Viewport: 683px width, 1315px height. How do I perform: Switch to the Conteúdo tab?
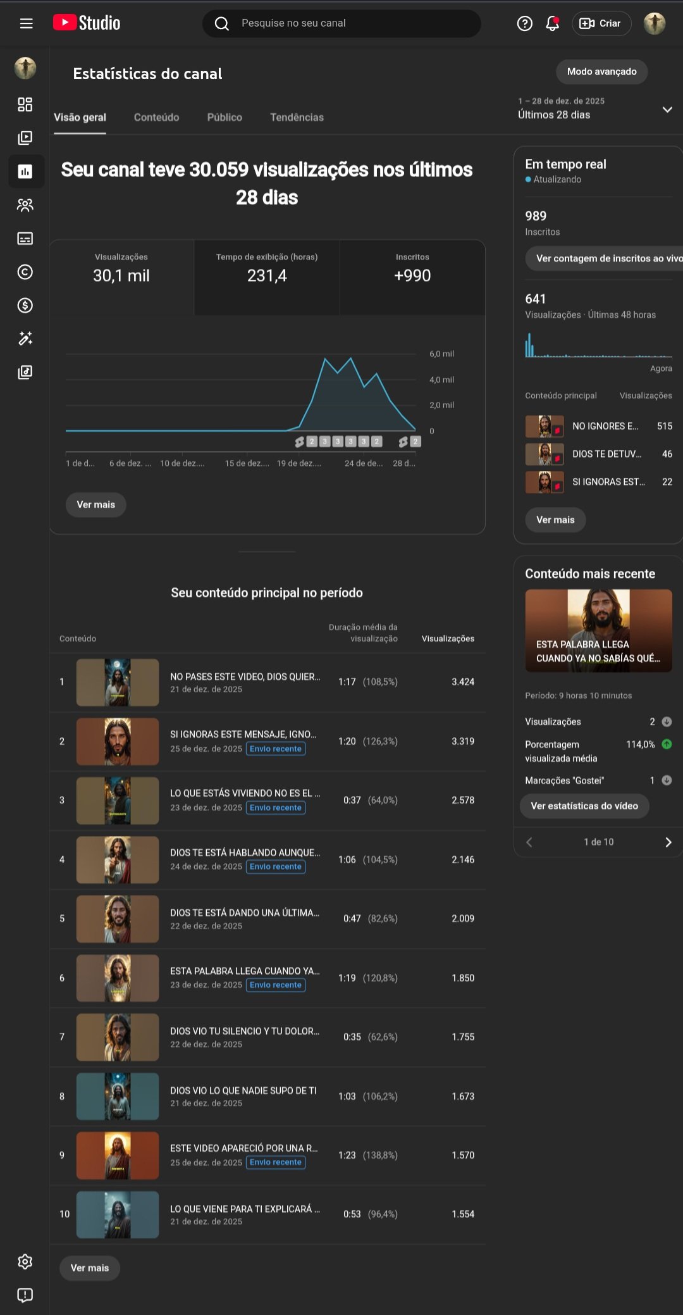[x=156, y=118]
